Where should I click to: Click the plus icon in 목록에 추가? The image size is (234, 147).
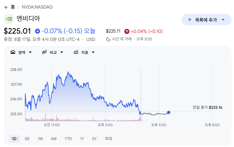point(190,20)
